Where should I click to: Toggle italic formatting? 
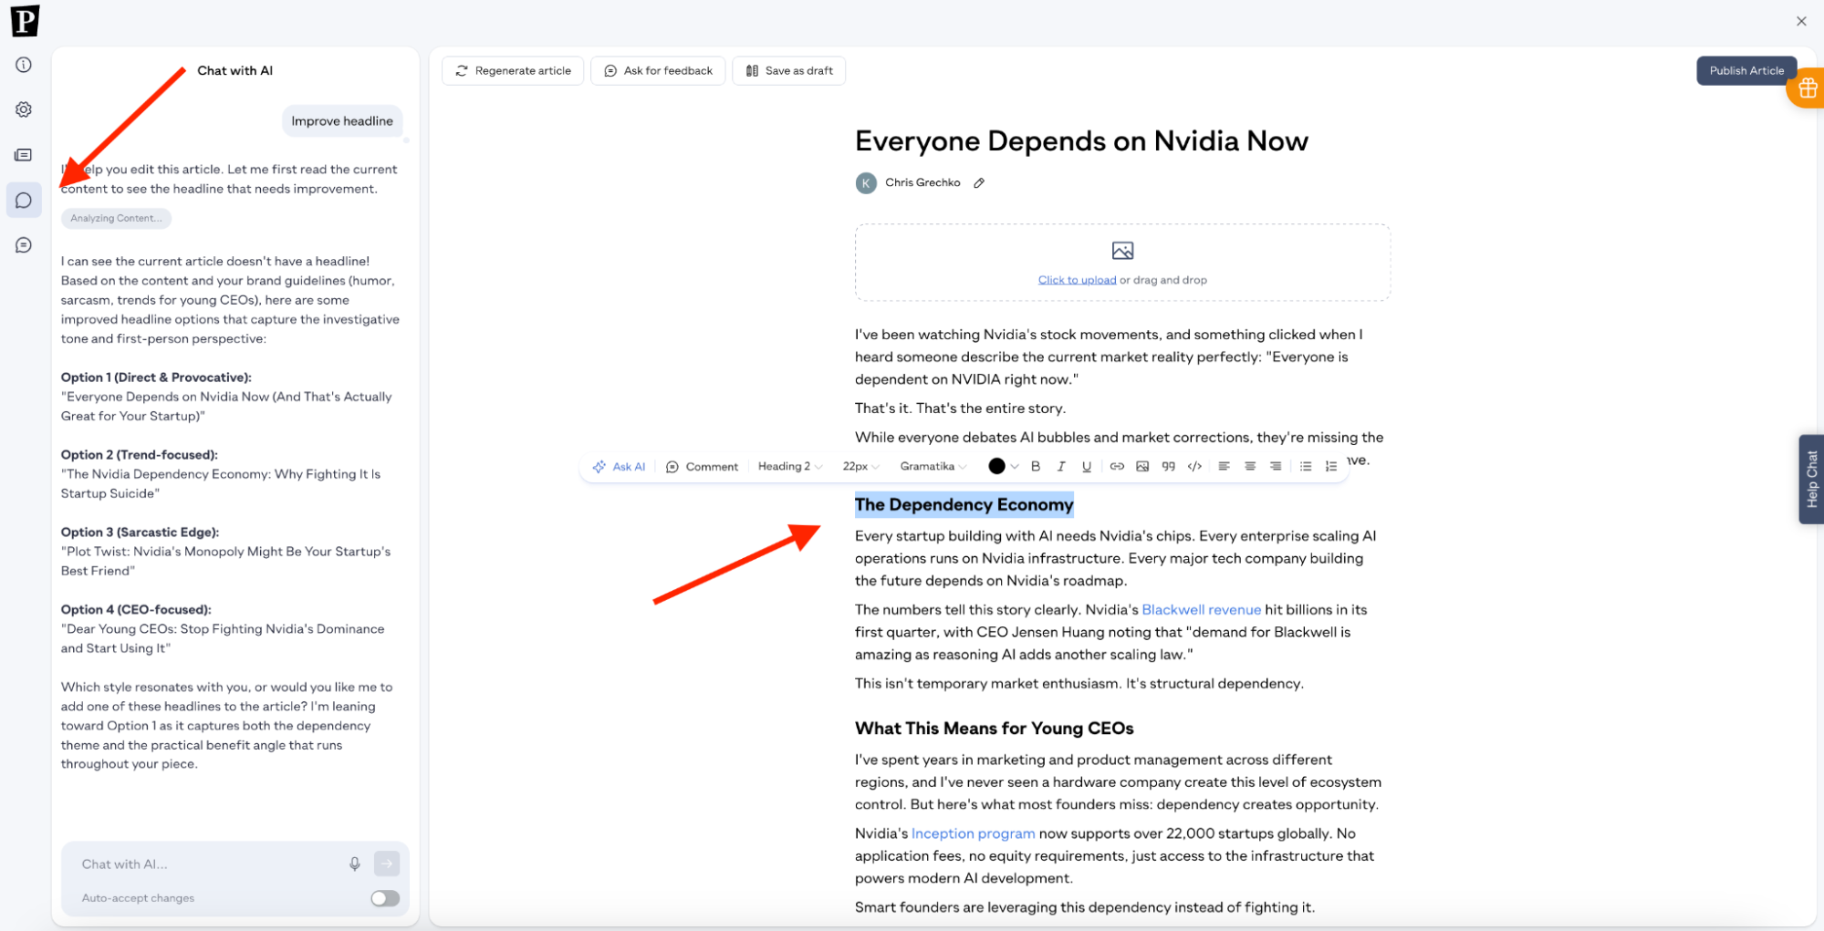click(1061, 466)
